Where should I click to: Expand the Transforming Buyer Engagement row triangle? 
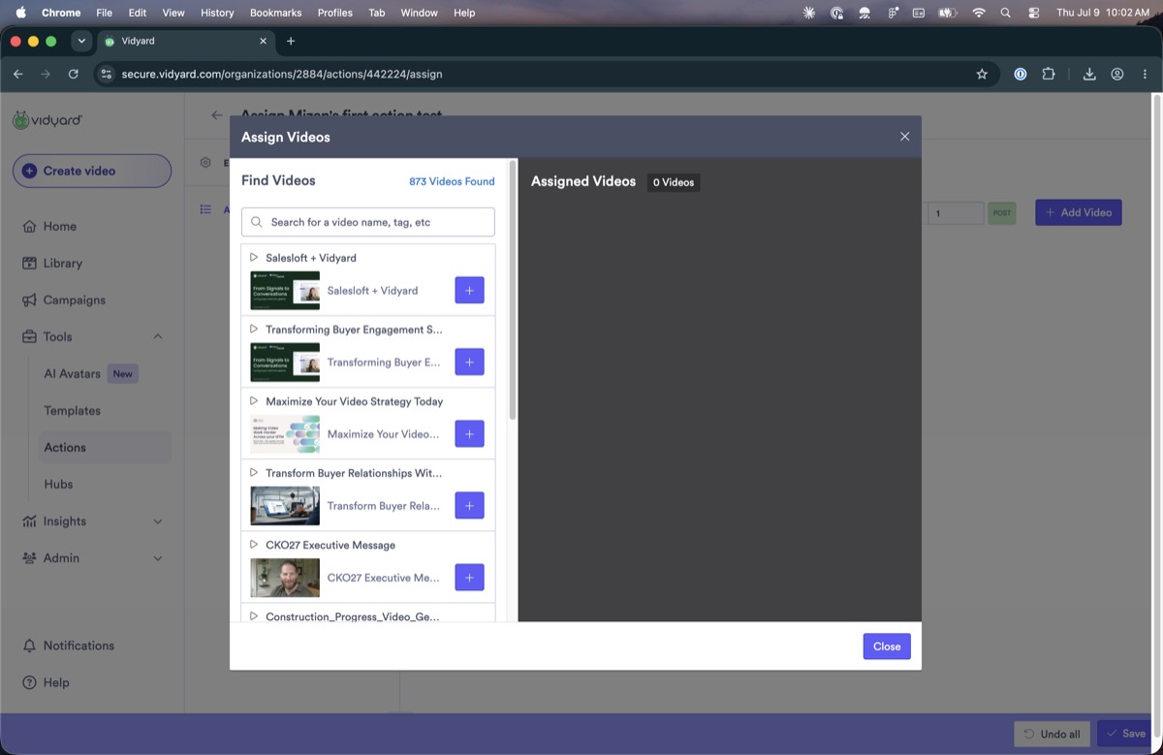click(254, 330)
